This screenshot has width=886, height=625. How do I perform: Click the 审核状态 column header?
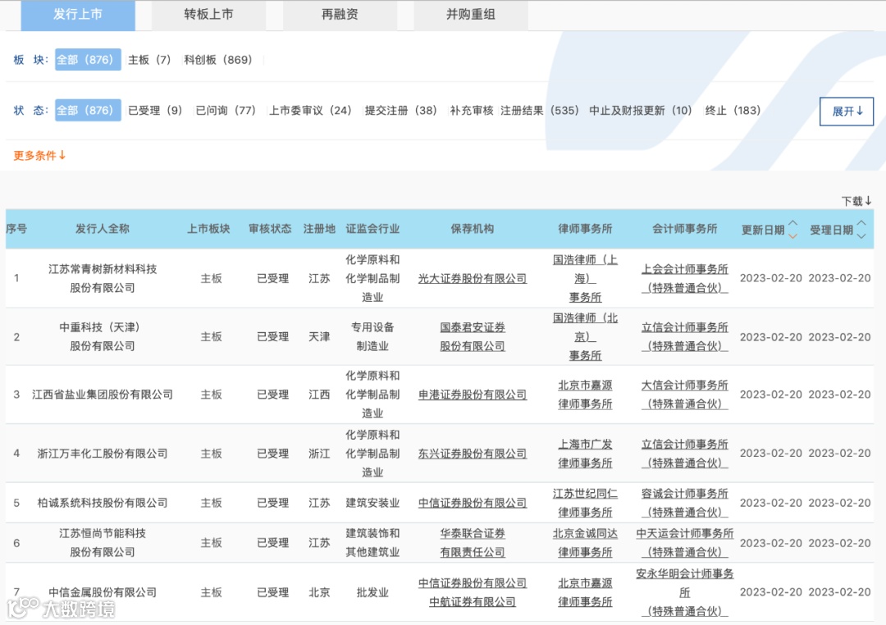click(270, 228)
